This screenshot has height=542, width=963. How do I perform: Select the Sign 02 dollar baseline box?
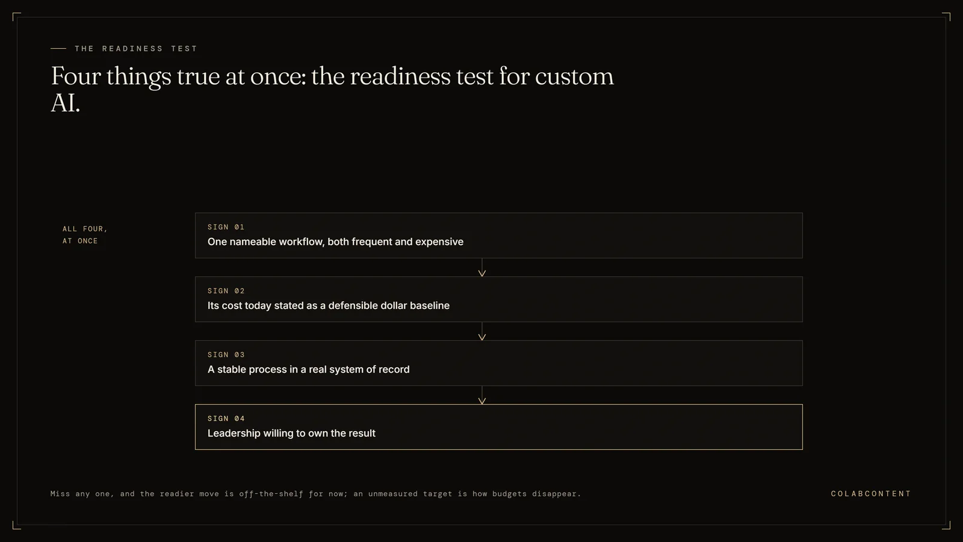tap(498, 299)
